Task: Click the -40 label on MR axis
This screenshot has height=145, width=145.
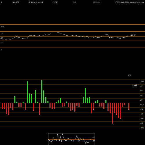Action: (x=142, y=114)
